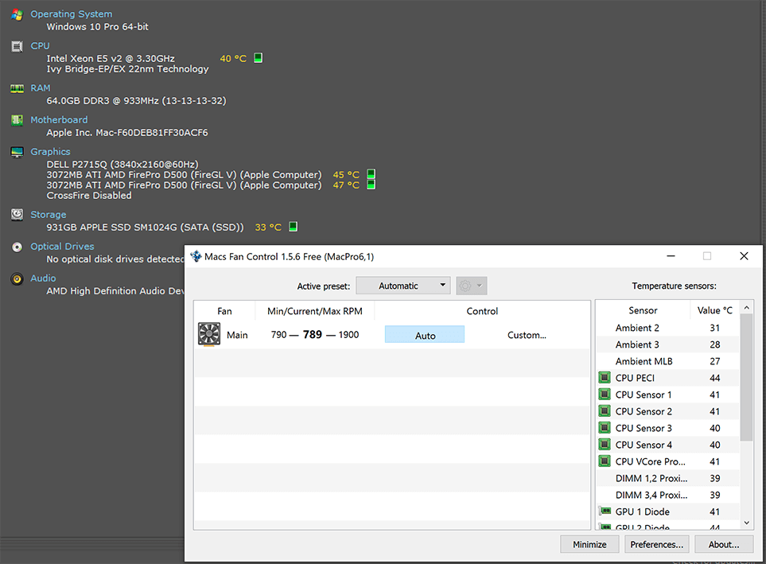Click the SSD 33 °C temperature indicator icon
This screenshot has height=564, width=766.
[293, 227]
